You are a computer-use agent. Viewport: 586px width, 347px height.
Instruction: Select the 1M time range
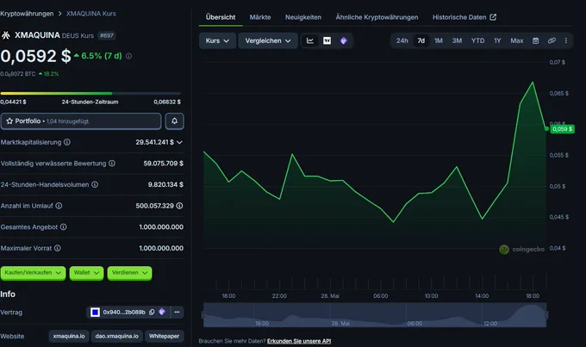[439, 40]
